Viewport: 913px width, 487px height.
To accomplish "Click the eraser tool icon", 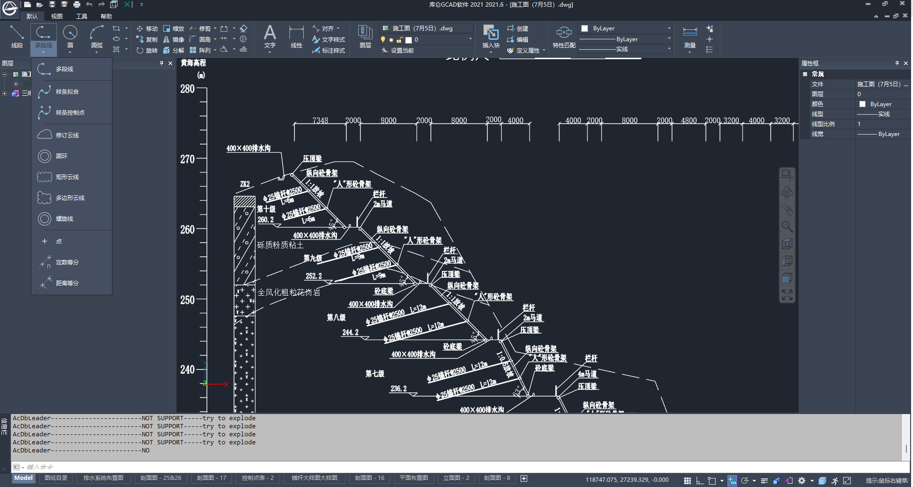I will click(x=243, y=28).
